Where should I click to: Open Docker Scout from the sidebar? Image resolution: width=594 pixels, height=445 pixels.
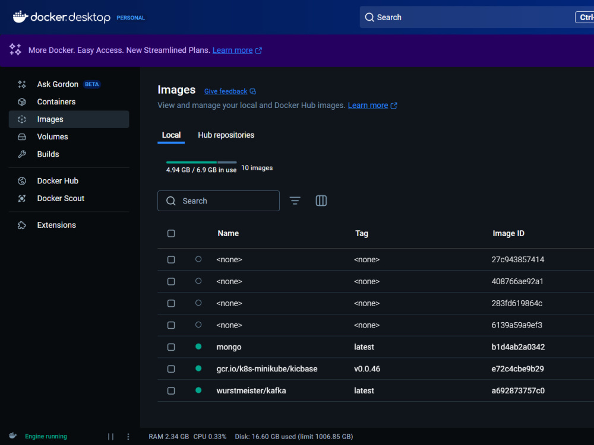(68, 198)
